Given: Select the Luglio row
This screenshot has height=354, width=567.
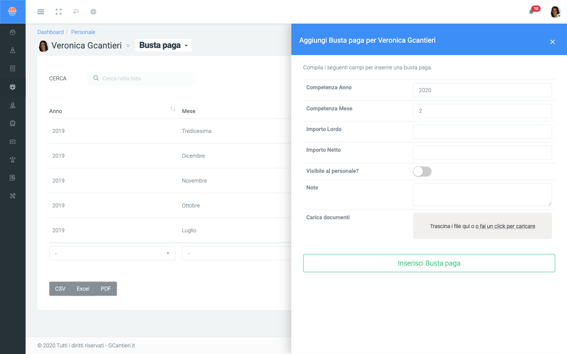Looking at the screenshot, I should pos(170,230).
